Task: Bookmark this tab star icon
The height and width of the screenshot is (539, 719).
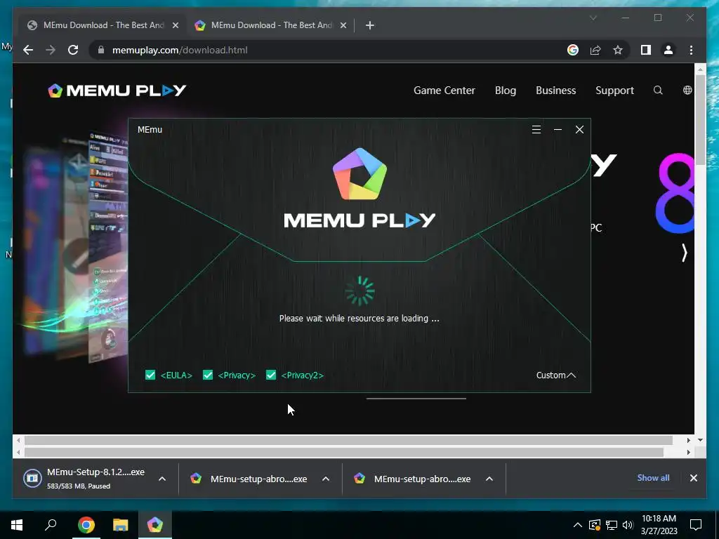Action: coord(618,50)
